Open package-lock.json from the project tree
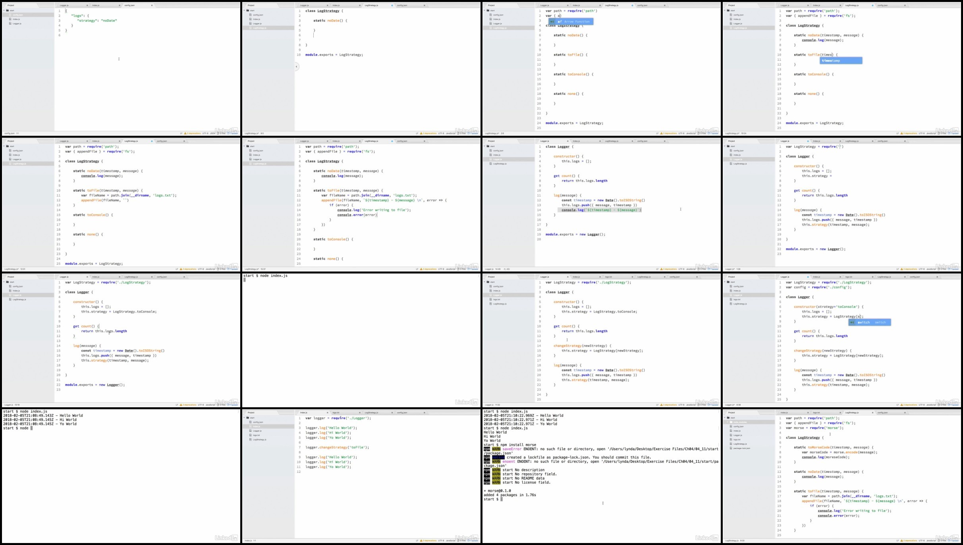Image resolution: width=963 pixels, height=545 pixels. point(741,448)
